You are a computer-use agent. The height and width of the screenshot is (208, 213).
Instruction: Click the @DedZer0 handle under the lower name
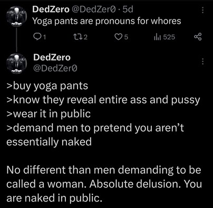(55, 68)
